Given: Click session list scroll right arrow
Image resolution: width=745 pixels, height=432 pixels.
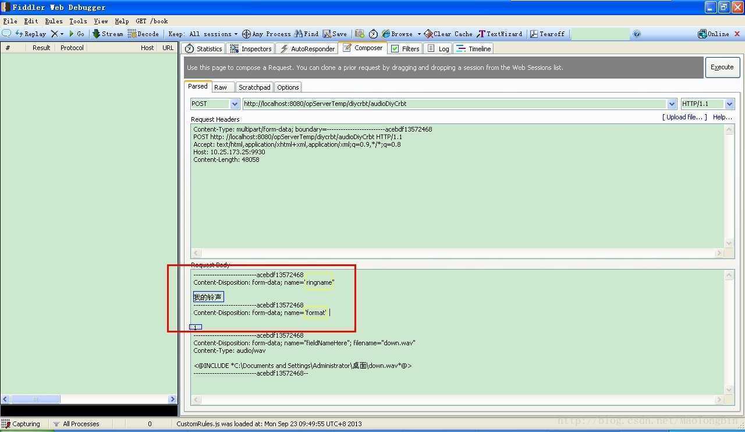Looking at the screenshot, I should coord(172,399).
